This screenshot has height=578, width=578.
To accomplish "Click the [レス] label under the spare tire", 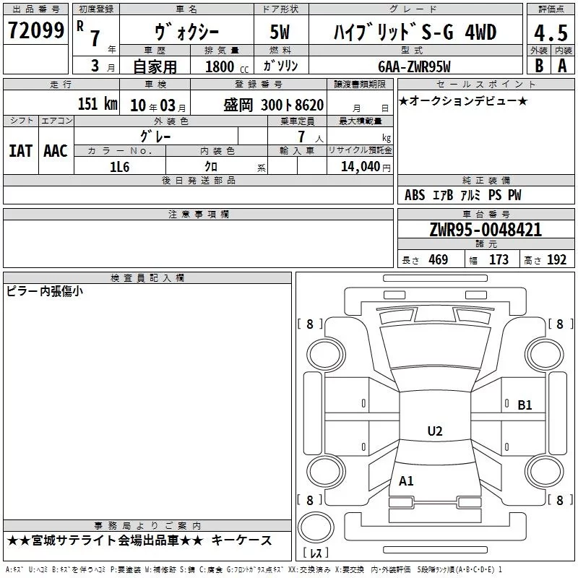I will (x=316, y=553).
